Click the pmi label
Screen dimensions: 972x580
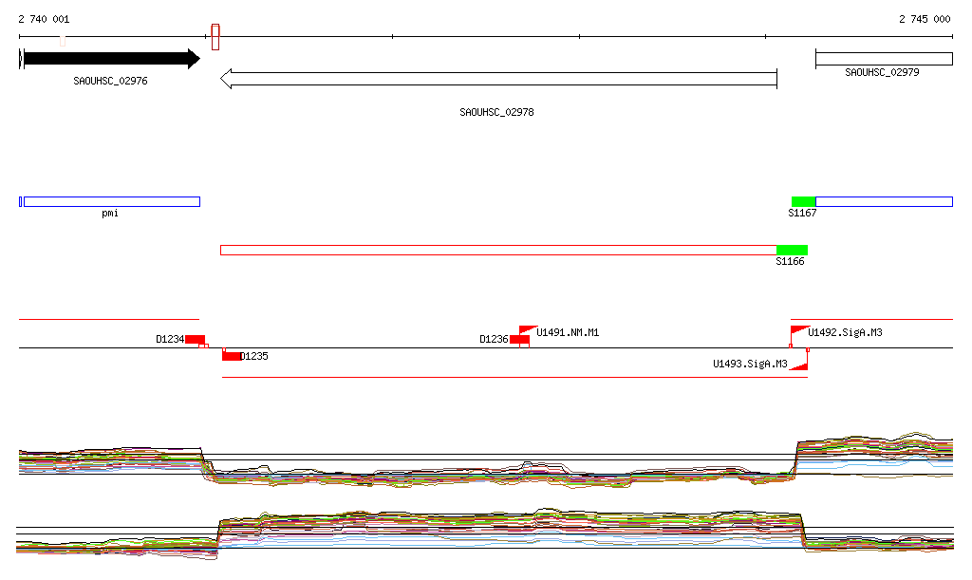pyautogui.click(x=110, y=214)
